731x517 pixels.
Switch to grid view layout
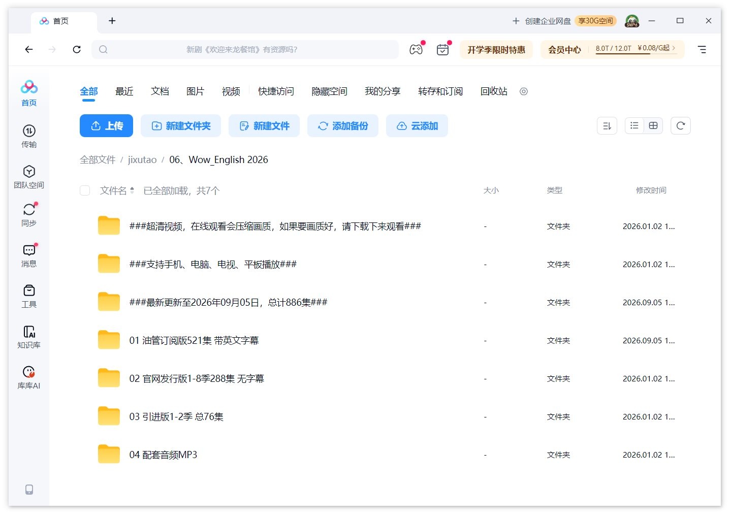pyautogui.click(x=653, y=126)
